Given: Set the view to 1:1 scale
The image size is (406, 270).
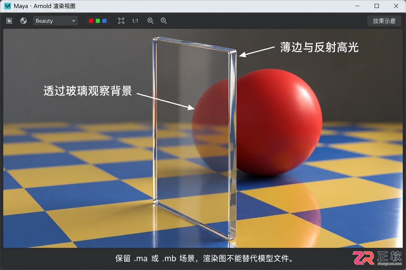Looking at the screenshot, I should click(x=135, y=21).
